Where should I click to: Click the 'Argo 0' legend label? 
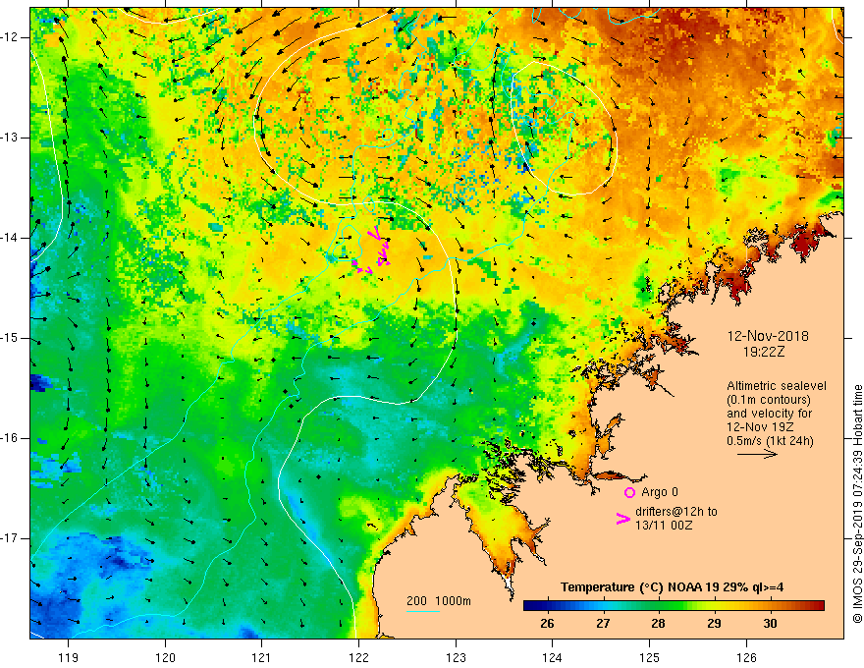[660, 491]
